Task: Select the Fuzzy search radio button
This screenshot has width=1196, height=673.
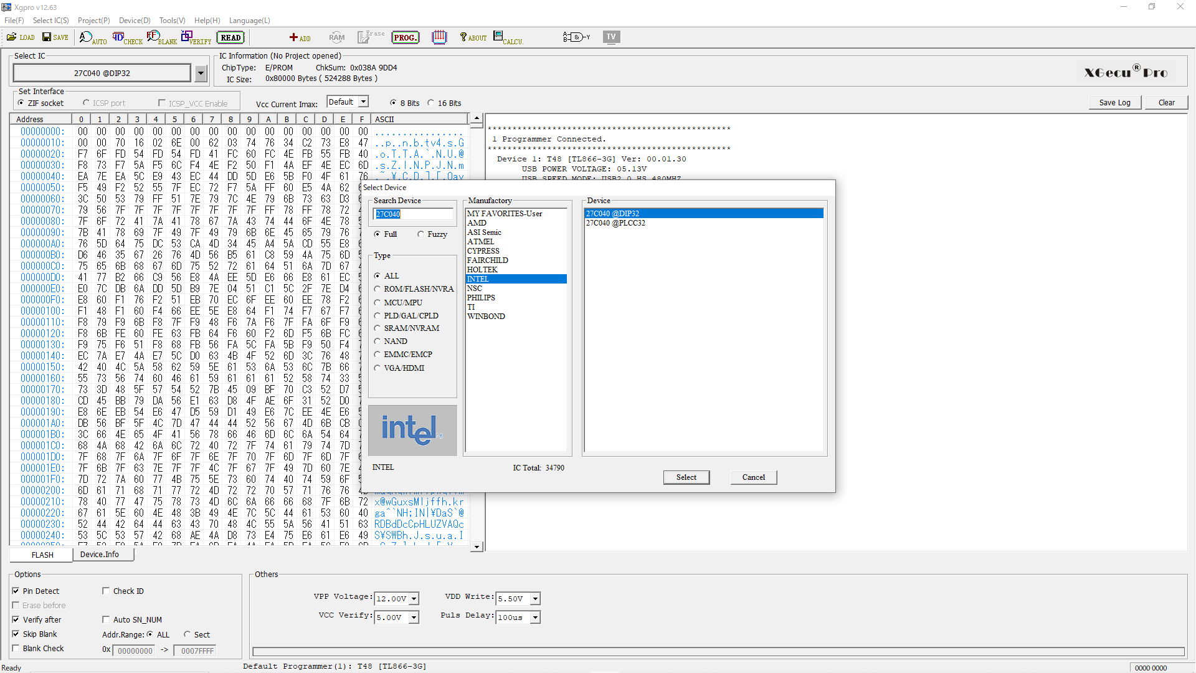Action: 421,234
